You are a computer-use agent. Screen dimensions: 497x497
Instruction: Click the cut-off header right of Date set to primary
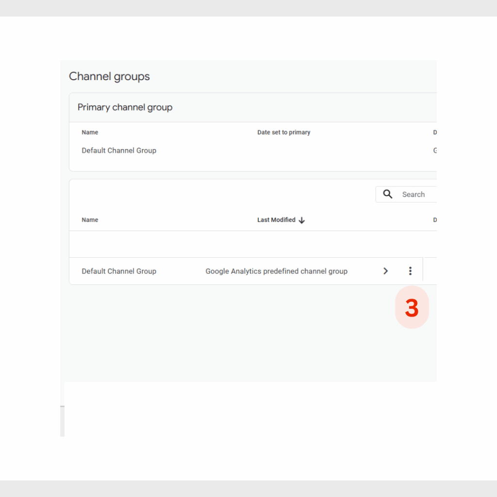point(435,133)
